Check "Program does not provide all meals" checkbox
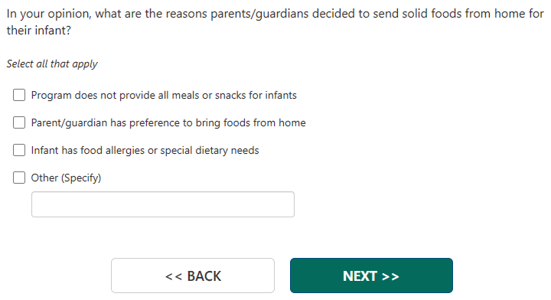 coord(19,95)
